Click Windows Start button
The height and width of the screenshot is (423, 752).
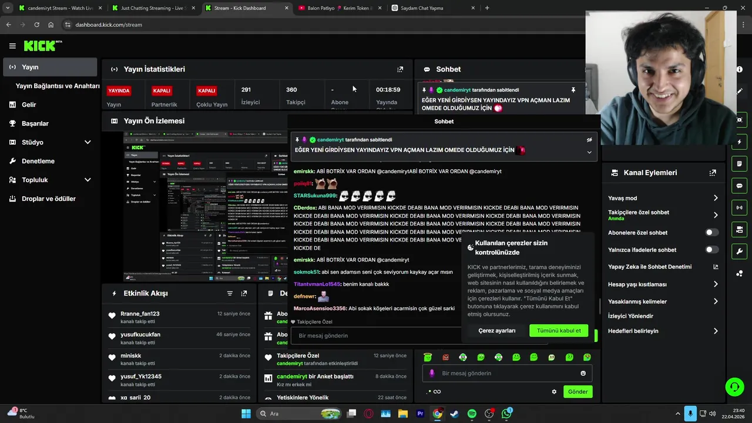246,414
